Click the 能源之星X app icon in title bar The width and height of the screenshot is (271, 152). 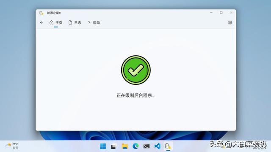tap(41, 13)
